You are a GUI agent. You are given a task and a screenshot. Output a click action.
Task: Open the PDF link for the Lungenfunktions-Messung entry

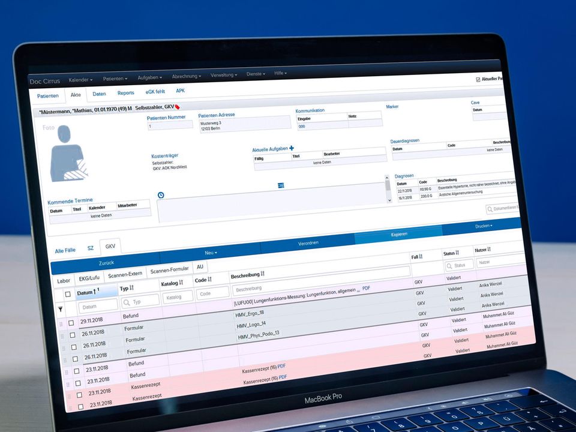click(366, 289)
